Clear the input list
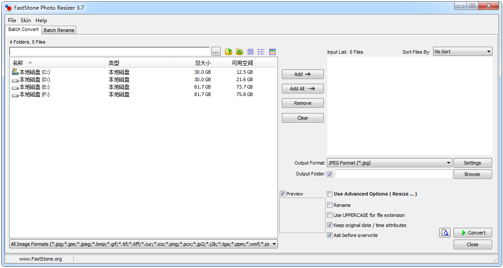The height and width of the screenshot is (268, 503). tap(302, 118)
